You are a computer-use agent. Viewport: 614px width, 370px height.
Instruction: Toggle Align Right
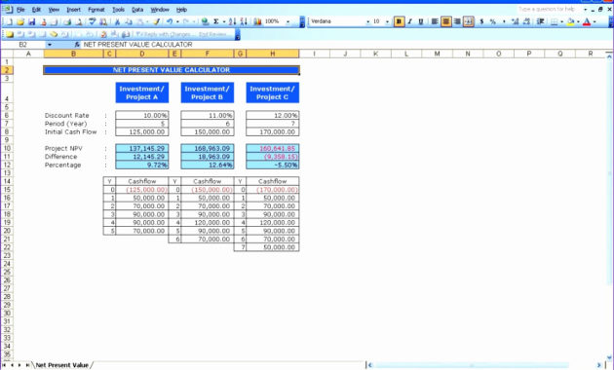(457, 21)
